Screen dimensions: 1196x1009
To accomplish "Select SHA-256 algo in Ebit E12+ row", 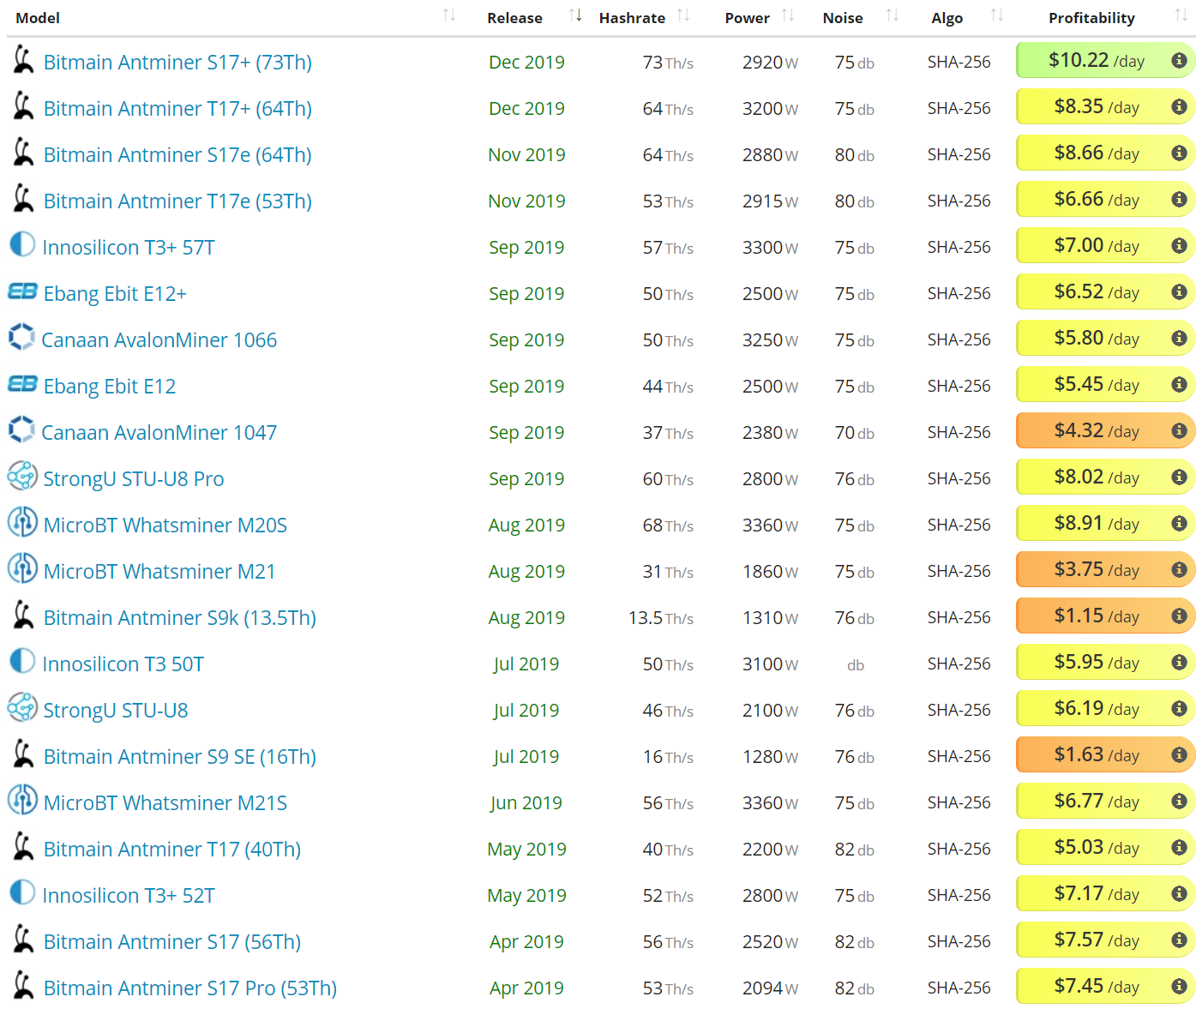I will [x=959, y=293].
